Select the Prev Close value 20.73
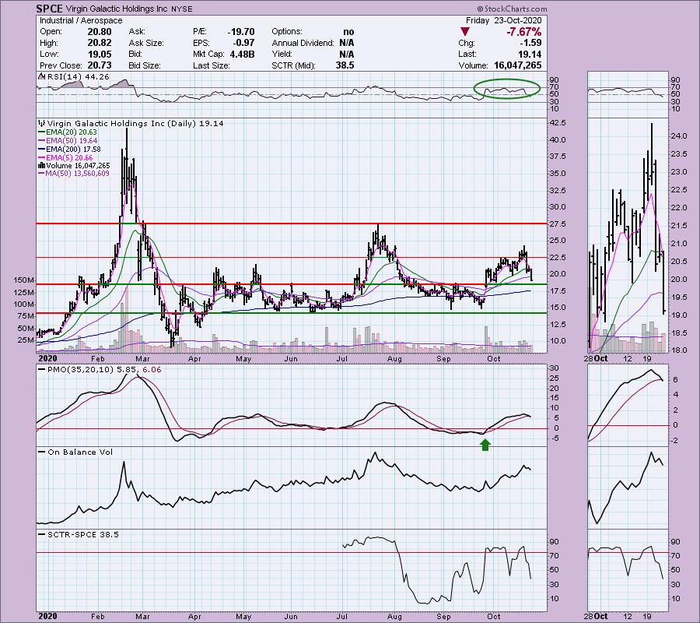 pos(100,65)
